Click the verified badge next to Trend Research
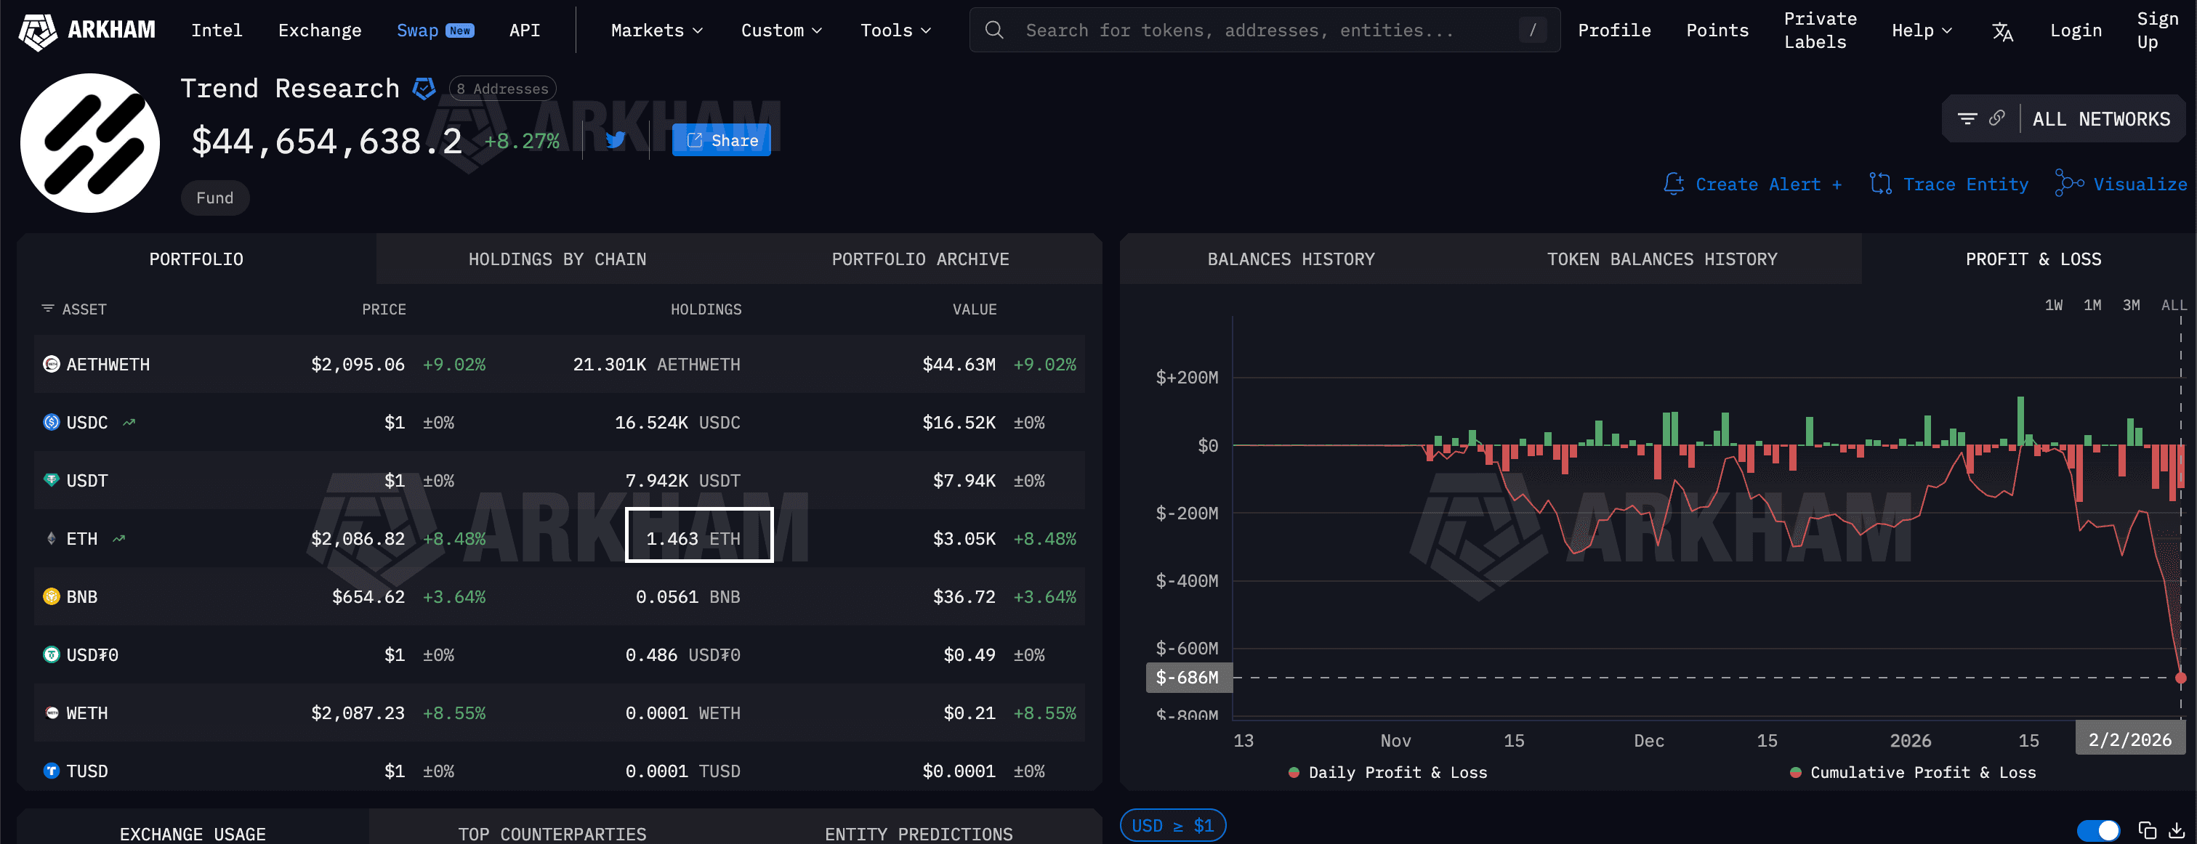The height and width of the screenshot is (844, 2197). pos(424,88)
